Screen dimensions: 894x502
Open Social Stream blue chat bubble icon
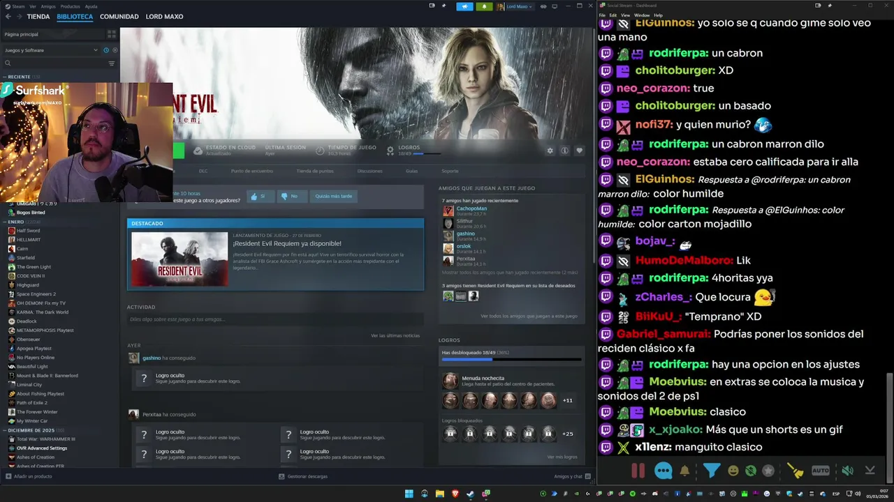point(664,471)
